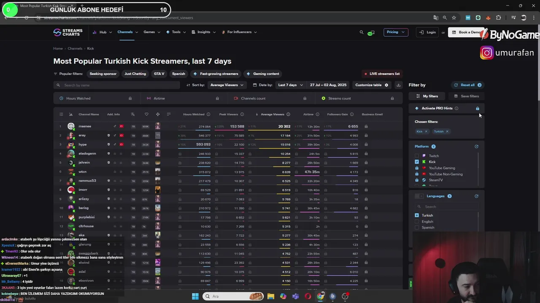This screenshot has height=303, width=540.
Task: Click rraenee's channel avatar
Action: point(71,126)
